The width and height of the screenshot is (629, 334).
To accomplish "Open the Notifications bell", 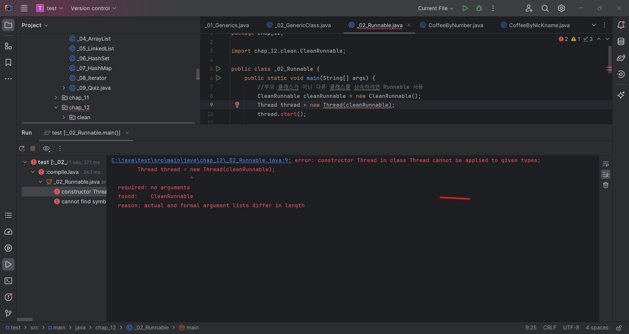I will pos(621,25).
